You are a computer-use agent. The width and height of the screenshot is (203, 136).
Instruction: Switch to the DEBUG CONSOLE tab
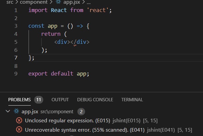[95, 100]
